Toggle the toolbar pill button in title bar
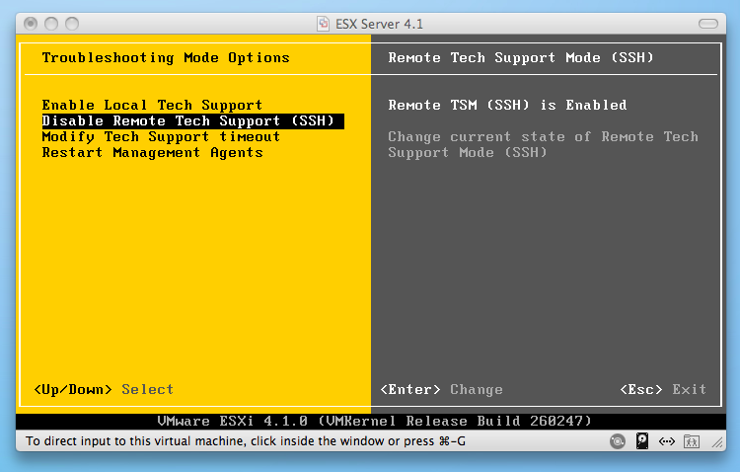This screenshot has height=472, width=740. [x=707, y=24]
